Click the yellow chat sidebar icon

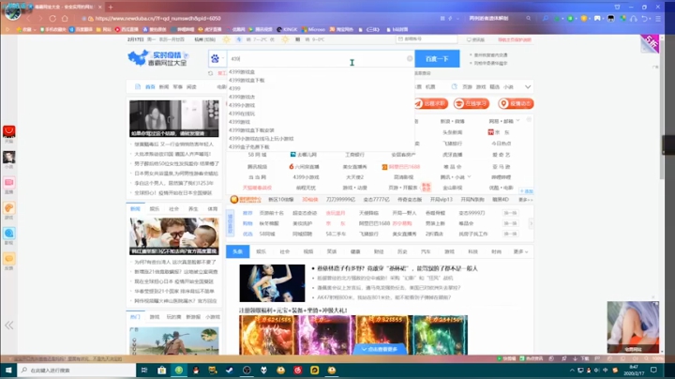coord(9,259)
